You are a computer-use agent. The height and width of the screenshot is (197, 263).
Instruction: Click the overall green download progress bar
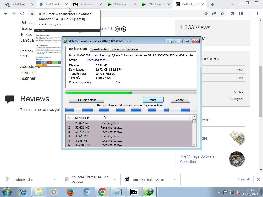[131, 92]
